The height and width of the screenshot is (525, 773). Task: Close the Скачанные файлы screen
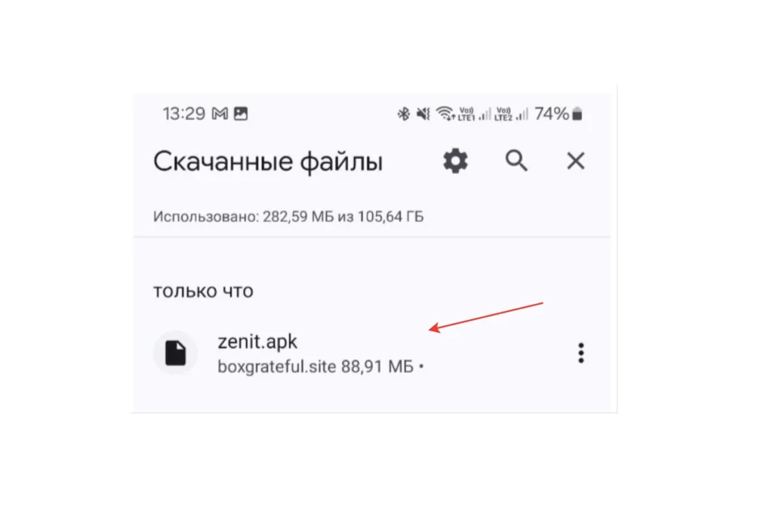coord(575,161)
